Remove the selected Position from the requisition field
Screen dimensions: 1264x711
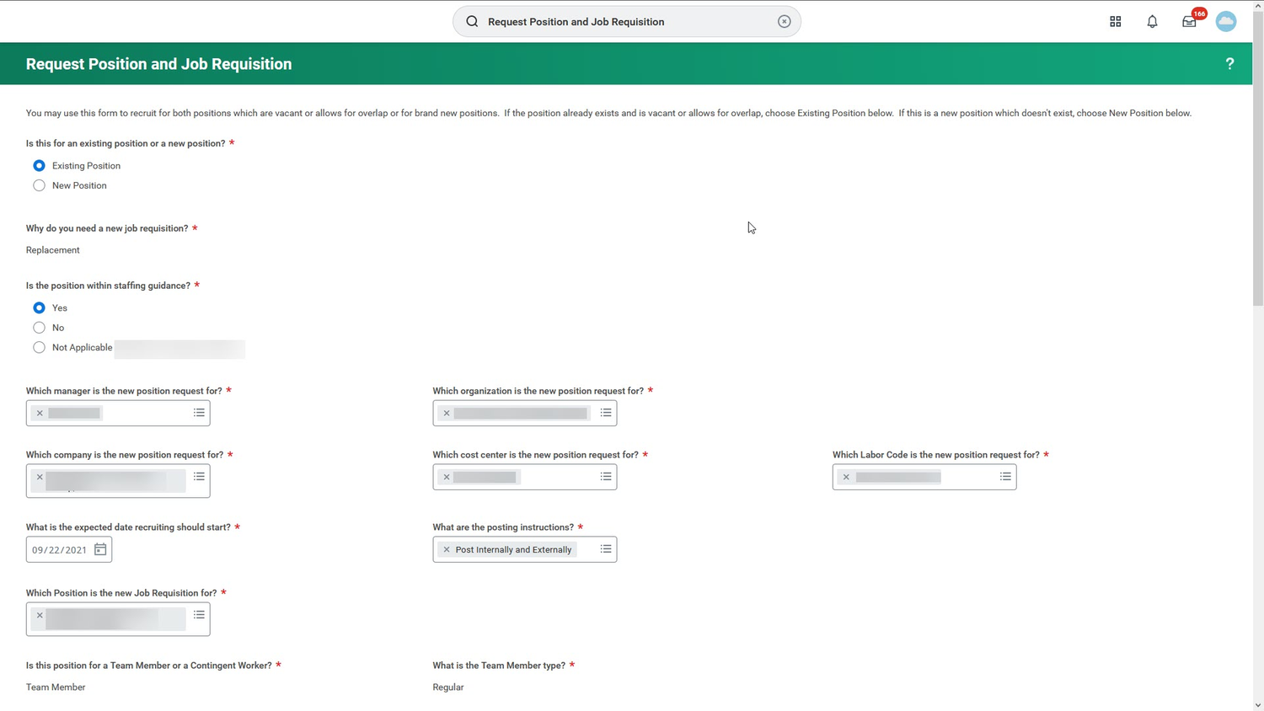coord(40,615)
